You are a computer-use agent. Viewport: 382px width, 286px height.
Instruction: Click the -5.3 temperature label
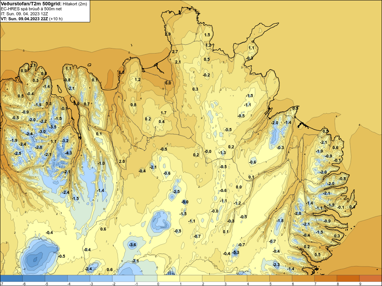236,252
